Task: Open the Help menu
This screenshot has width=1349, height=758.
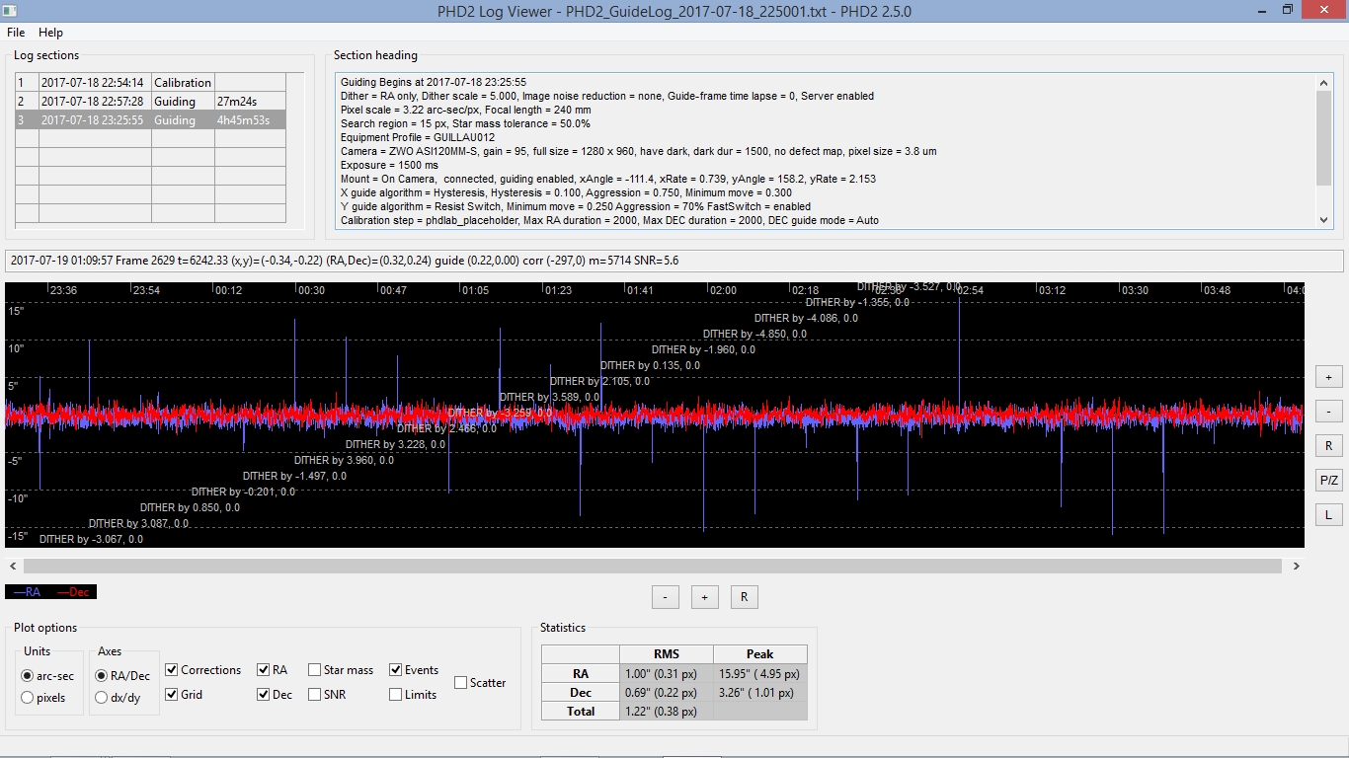Action: click(50, 33)
